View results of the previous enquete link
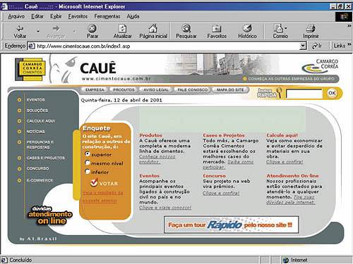This screenshot has width=353, height=264. tap(102, 196)
